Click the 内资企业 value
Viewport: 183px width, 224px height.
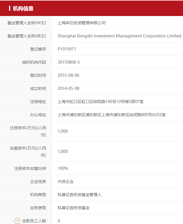click(66, 181)
